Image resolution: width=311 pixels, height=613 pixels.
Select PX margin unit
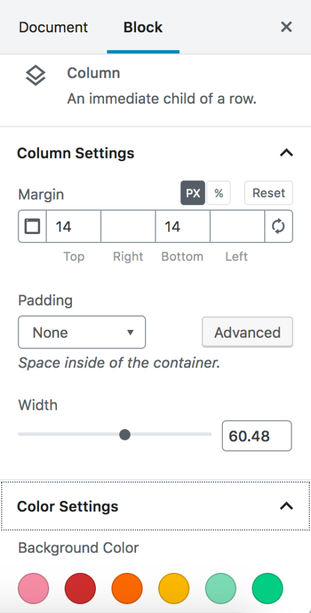pyautogui.click(x=193, y=193)
